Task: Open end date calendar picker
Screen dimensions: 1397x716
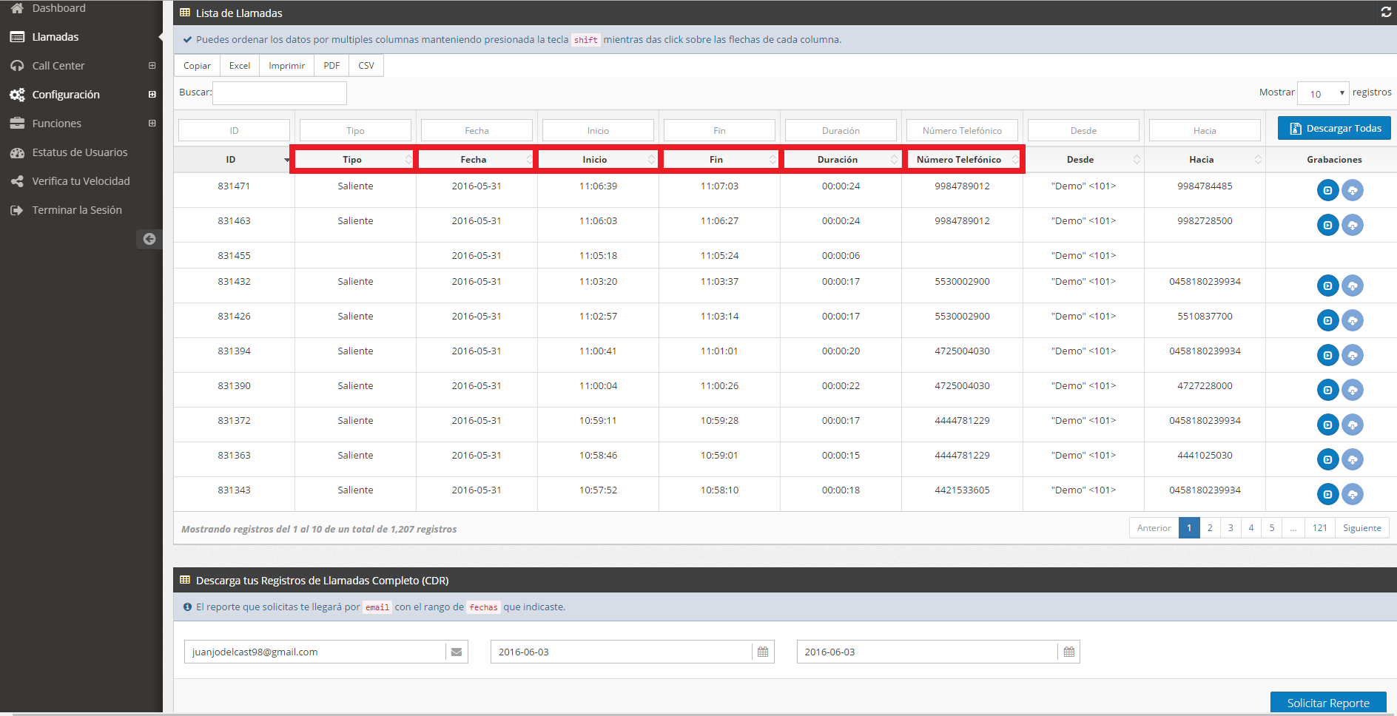Action: [1069, 652]
